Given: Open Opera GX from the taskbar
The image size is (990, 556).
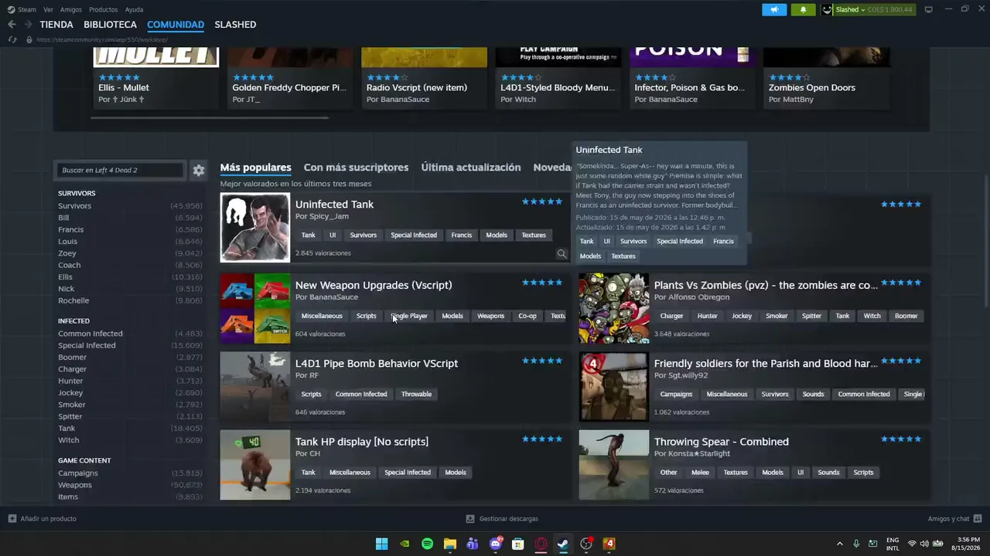Looking at the screenshot, I should pyautogui.click(x=541, y=544).
